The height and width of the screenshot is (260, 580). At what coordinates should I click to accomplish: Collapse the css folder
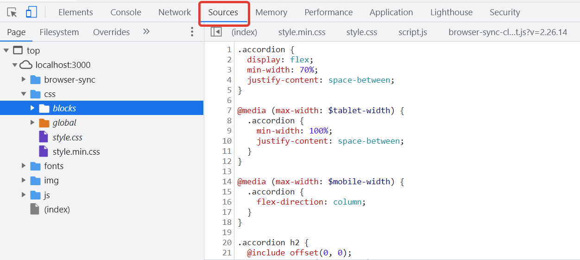coord(24,94)
